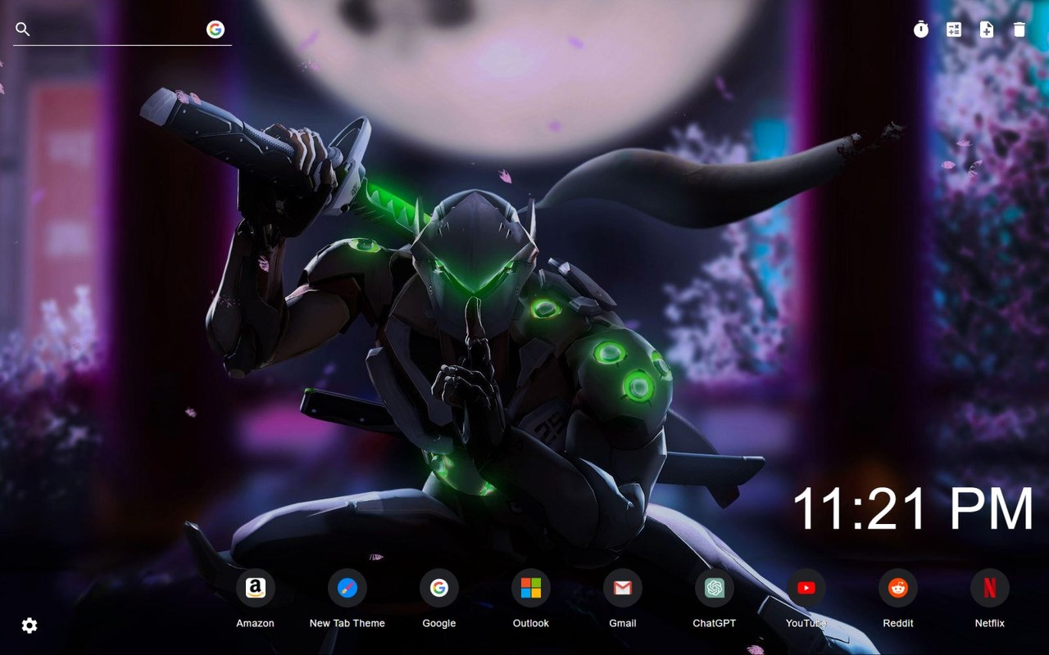Open the calculator widget
Viewport: 1049px width, 655px height.
[953, 29]
